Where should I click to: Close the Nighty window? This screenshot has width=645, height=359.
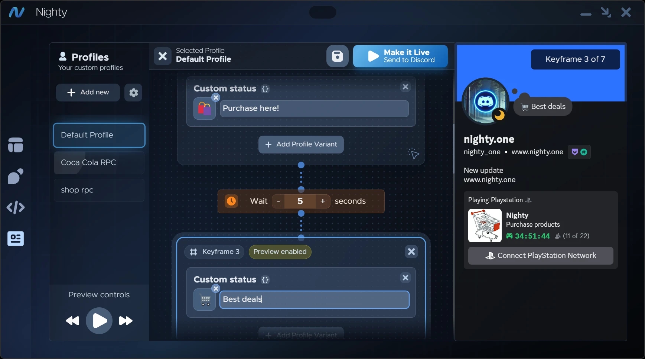pos(626,13)
